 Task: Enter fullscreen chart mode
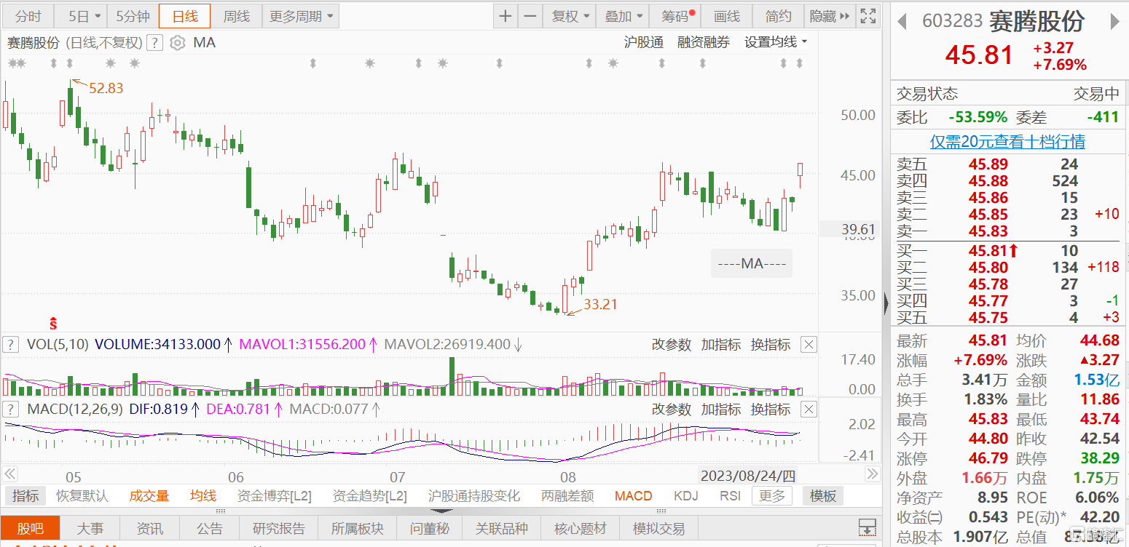click(868, 16)
